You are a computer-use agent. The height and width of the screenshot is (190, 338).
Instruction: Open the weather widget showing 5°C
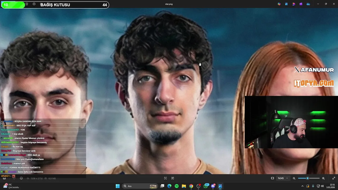[11, 186]
